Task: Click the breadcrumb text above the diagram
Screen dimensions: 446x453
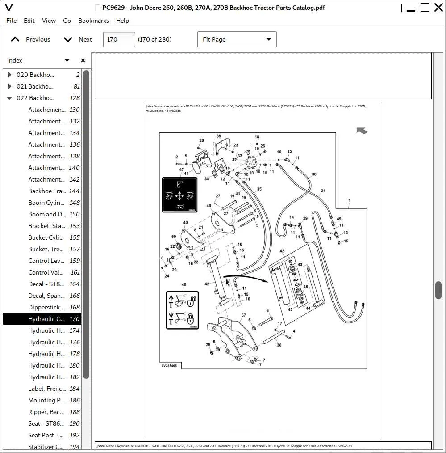Action: tap(255, 108)
